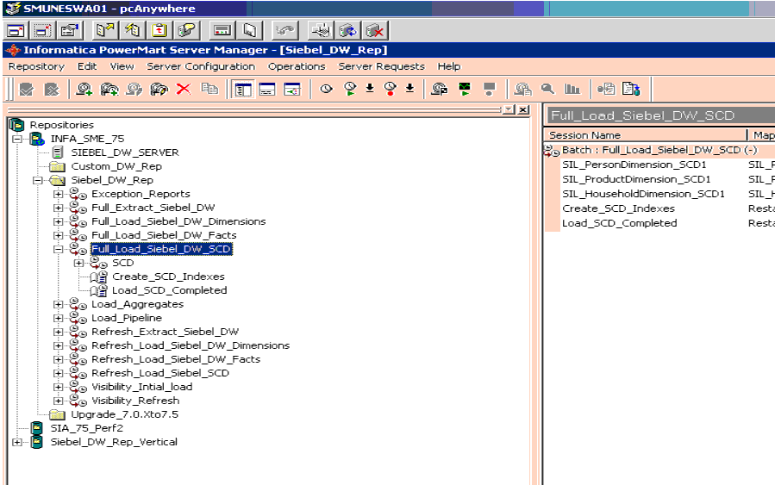The image size is (775, 485).
Task: Click the pcAnywhere computer with red X icon
Action: [375, 31]
